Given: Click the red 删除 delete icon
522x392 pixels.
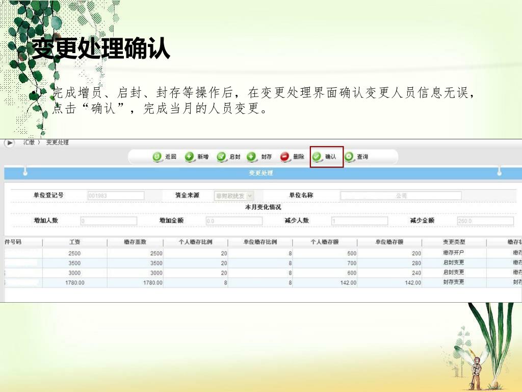Looking at the screenshot, I should pos(284,157).
